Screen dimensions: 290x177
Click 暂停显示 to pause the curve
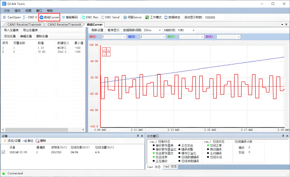[113, 30]
